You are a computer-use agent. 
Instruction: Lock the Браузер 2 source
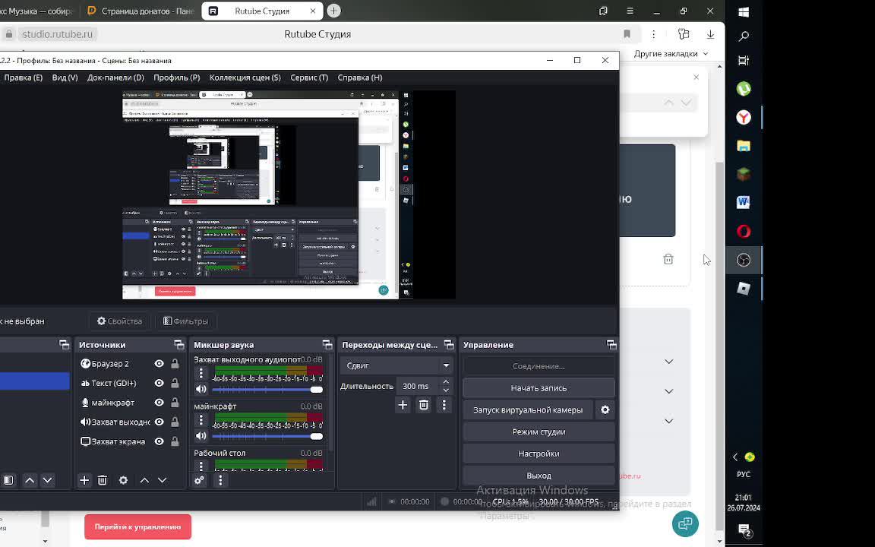[x=175, y=363]
